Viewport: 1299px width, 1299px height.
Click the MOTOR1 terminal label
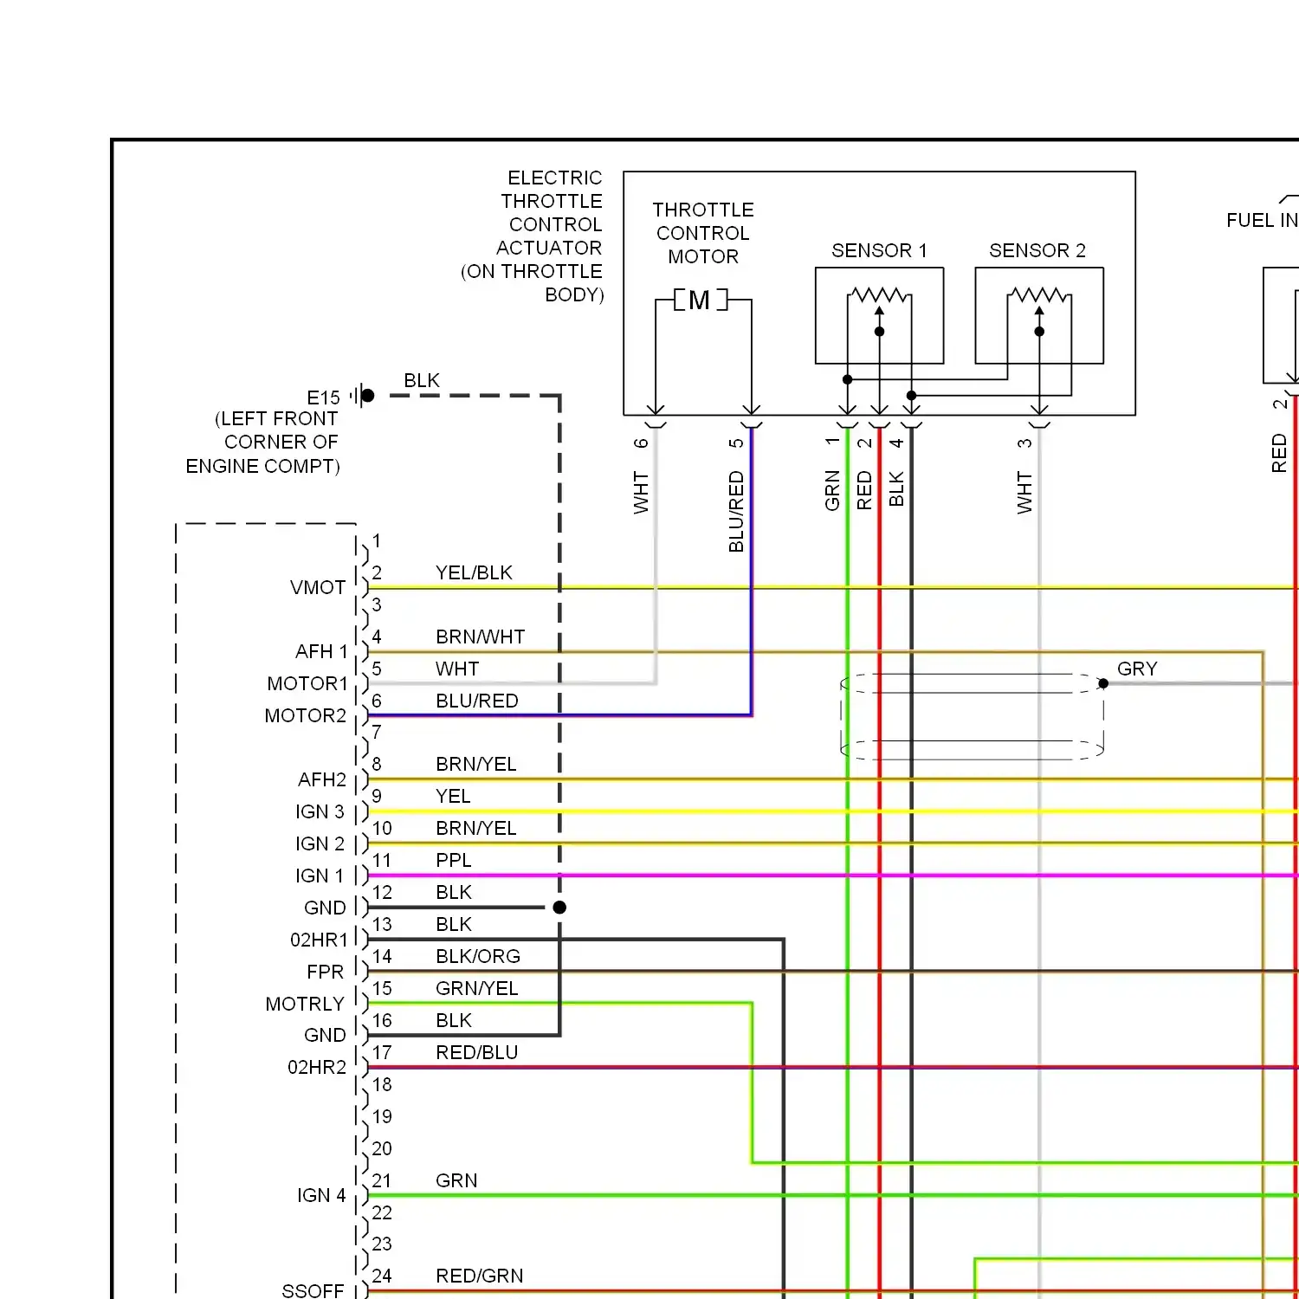coord(307,683)
